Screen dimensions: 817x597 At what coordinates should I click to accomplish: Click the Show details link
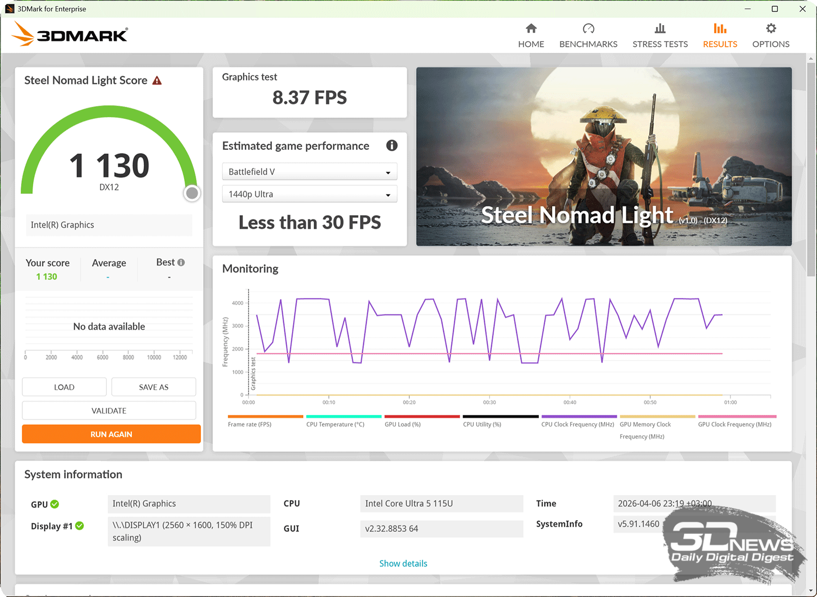[x=403, y=563]
